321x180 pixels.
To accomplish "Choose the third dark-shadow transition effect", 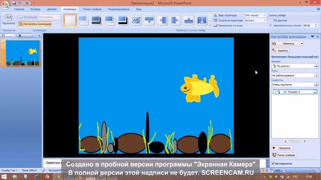I will [96, 20].
